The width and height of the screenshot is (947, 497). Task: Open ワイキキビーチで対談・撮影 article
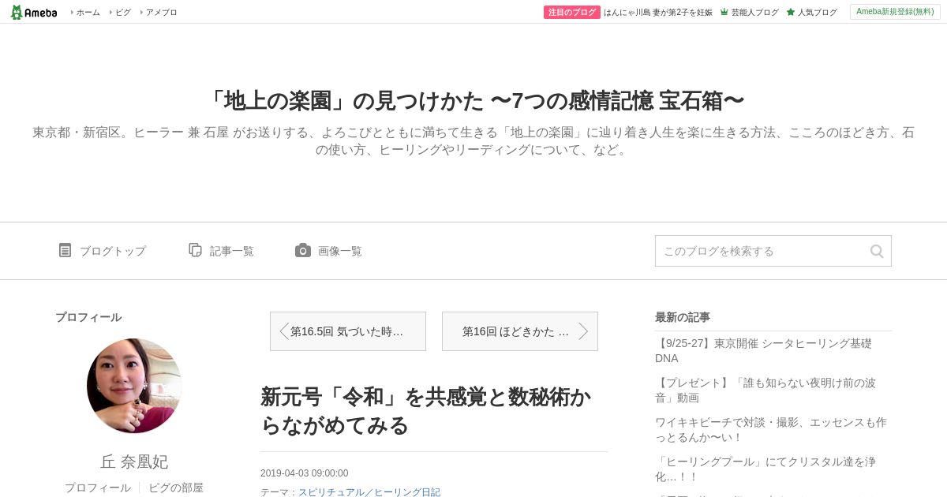pos(770,429)
